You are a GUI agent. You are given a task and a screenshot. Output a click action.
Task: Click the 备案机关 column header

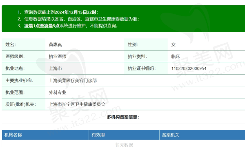[x=202, y=135]
